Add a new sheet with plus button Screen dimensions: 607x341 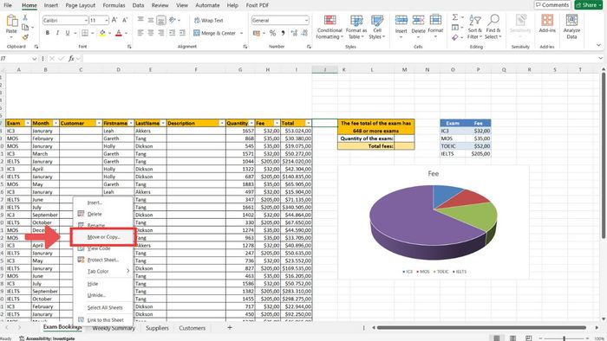(230, 327)
